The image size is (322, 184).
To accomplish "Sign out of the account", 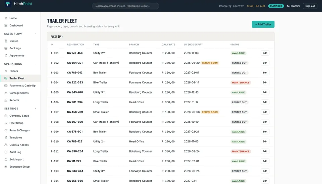I will pos(310,6).
